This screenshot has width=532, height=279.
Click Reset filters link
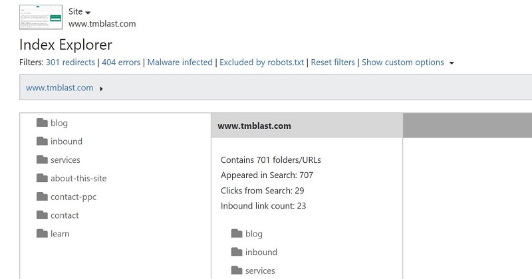pos(333,62)
